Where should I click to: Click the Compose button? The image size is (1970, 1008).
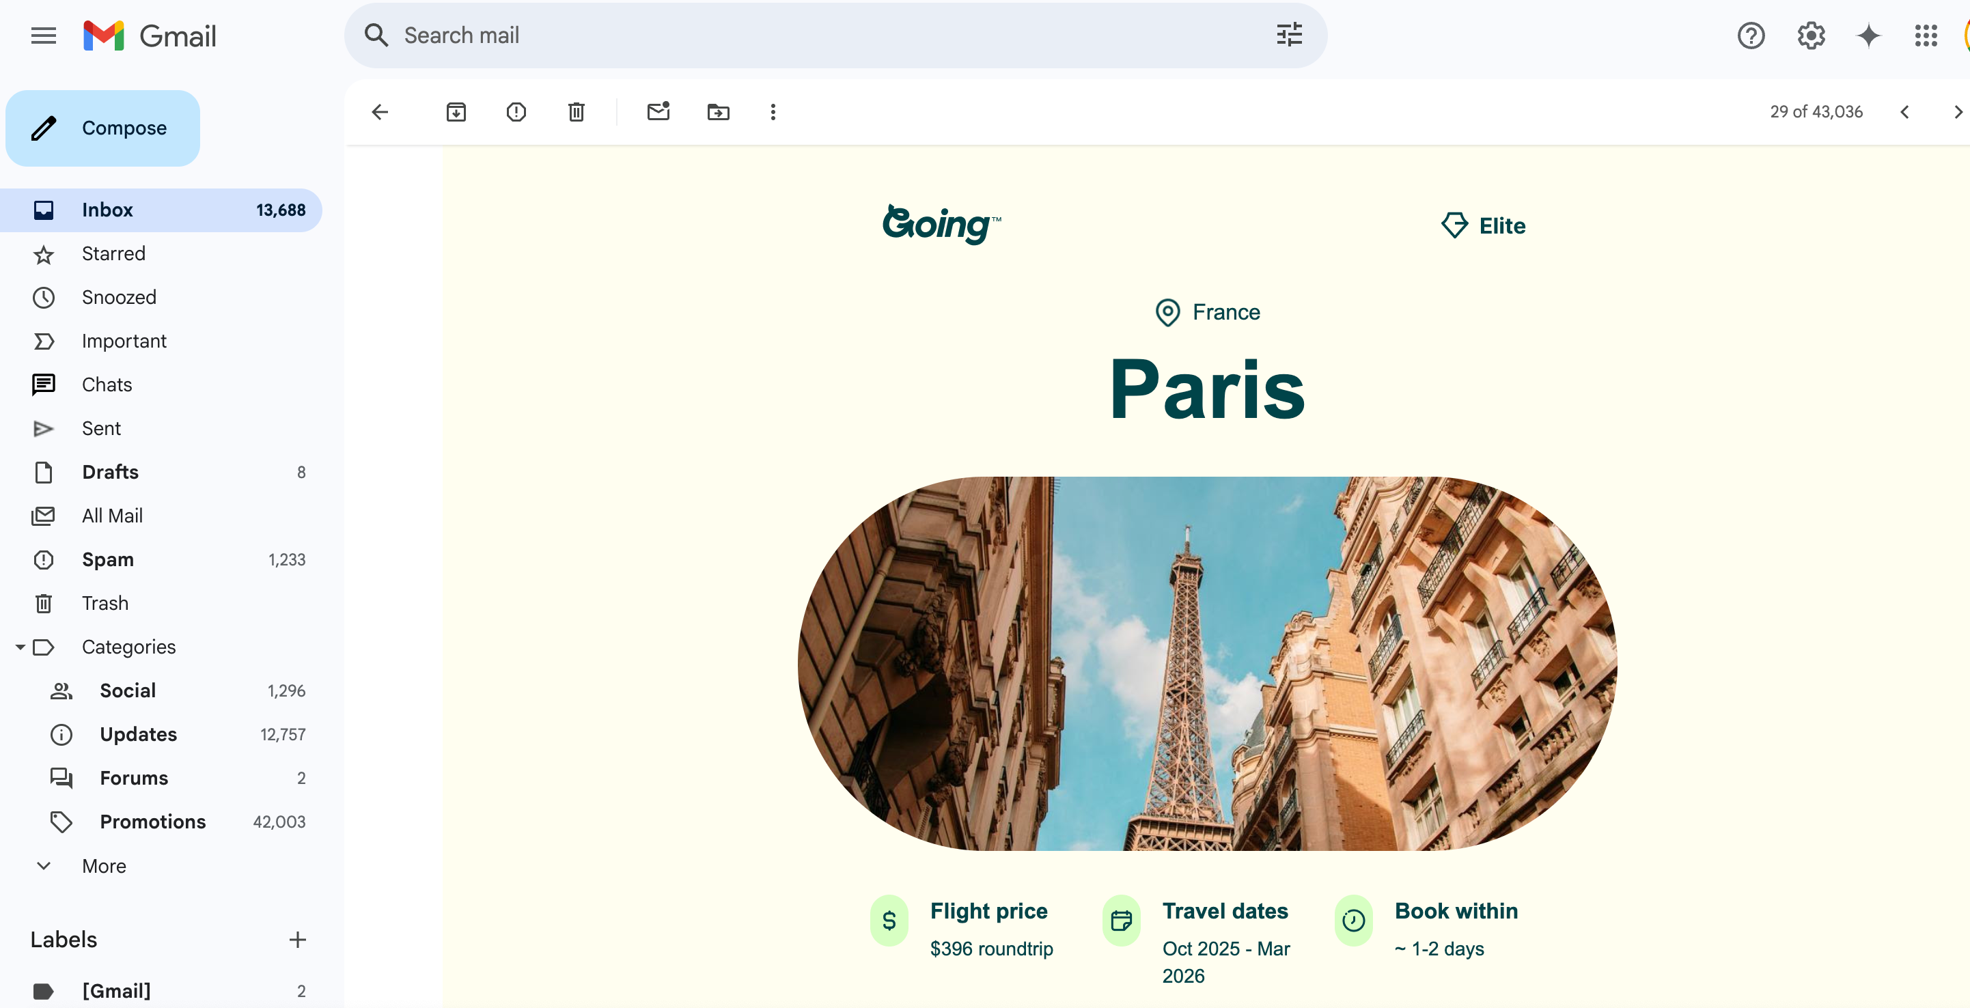click(x=102, y=128)
